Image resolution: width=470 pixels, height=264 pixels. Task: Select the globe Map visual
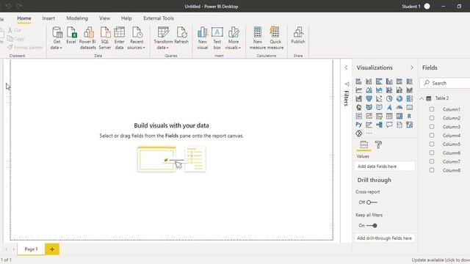coord(358,107)
